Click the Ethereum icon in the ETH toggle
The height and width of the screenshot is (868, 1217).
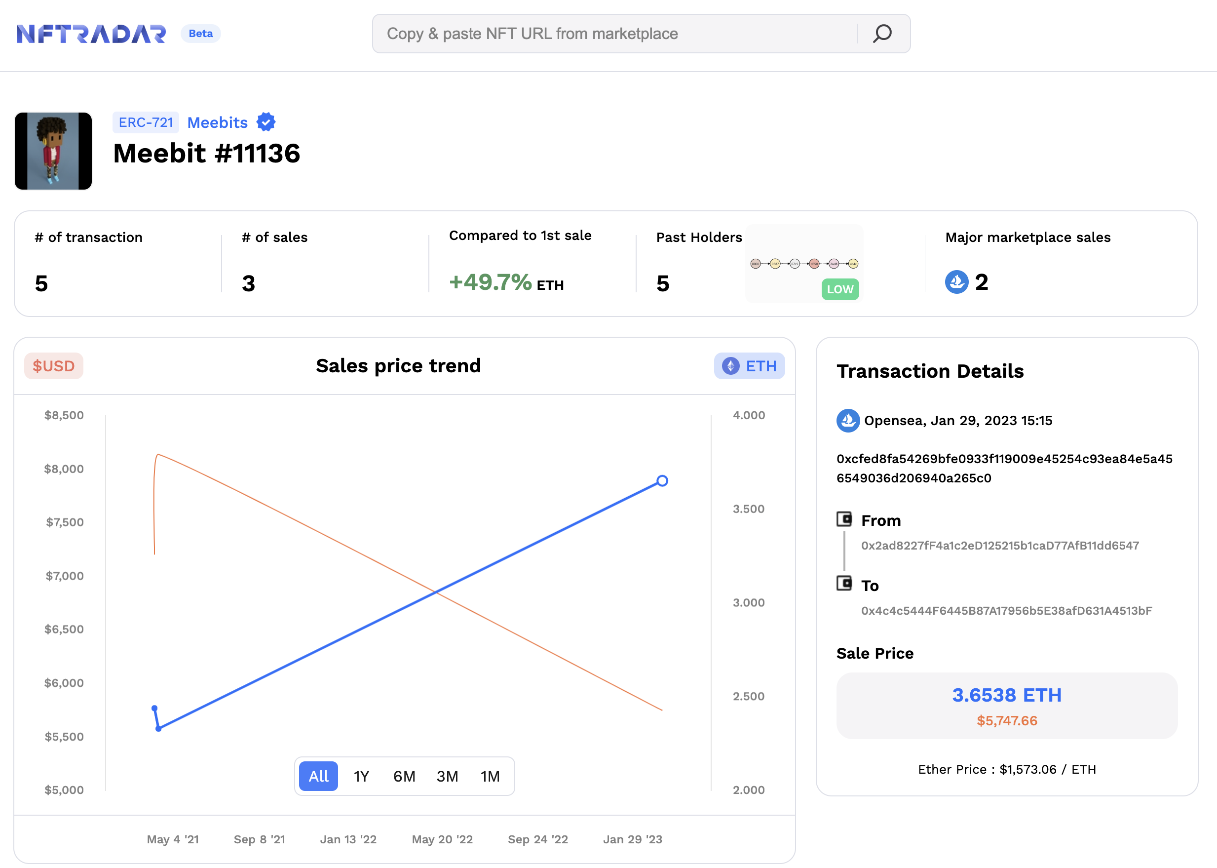[730, 366]
